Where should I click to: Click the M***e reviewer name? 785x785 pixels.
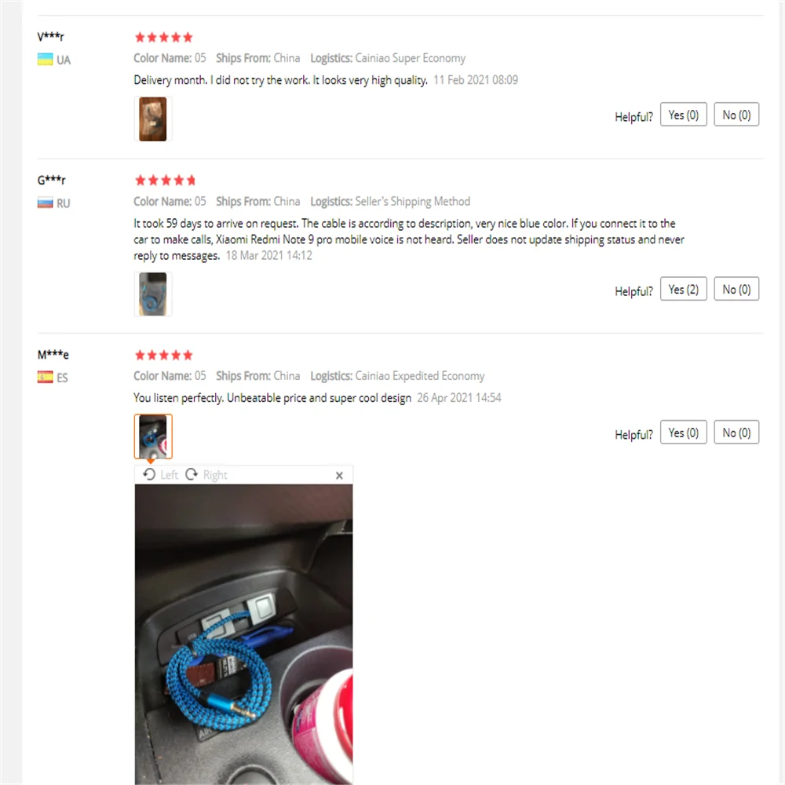click(x=53, y=355)
